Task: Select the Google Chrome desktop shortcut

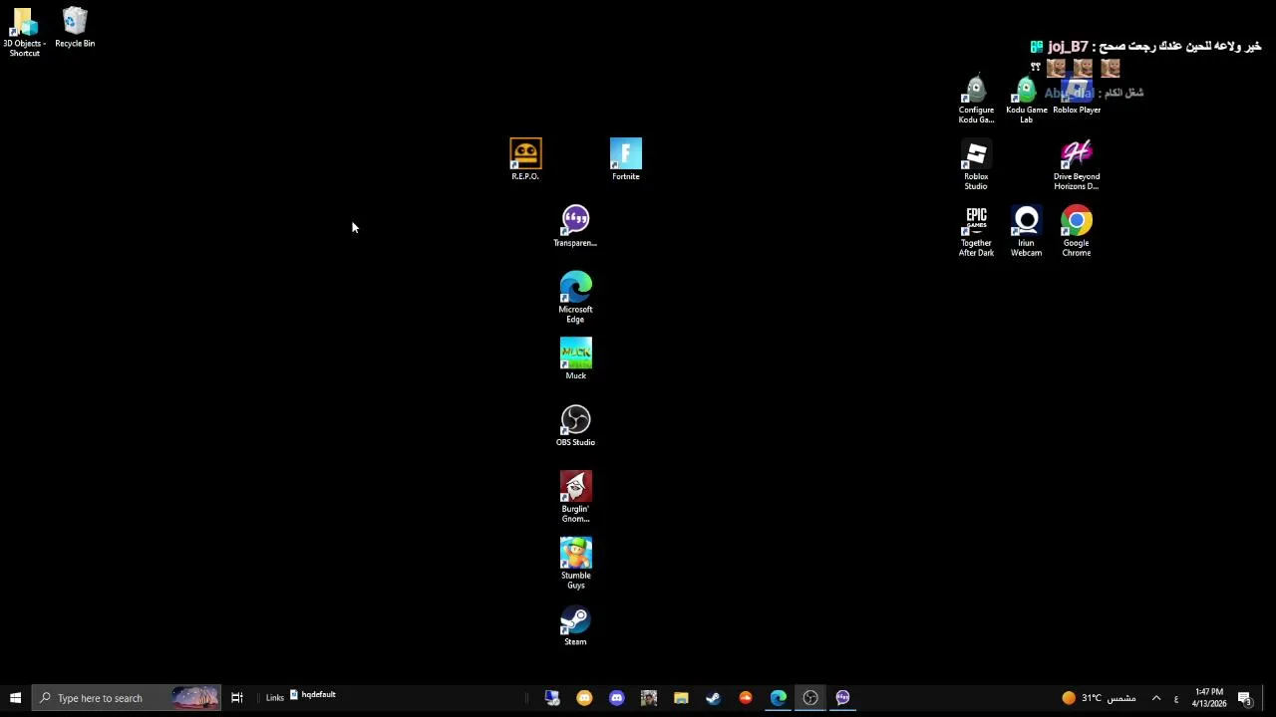Action: 1077,232
